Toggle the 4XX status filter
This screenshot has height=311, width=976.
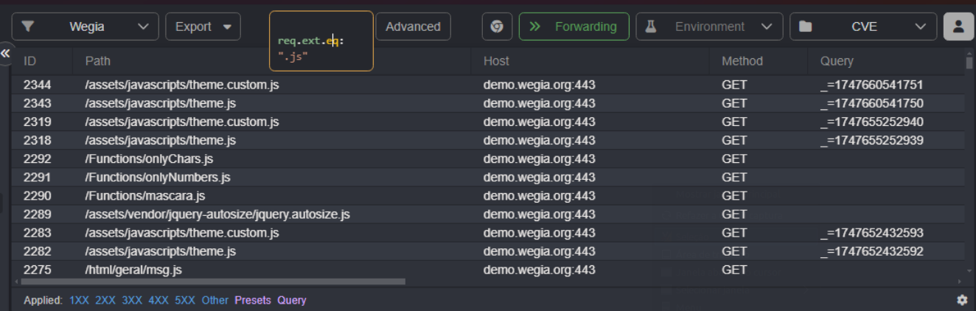tap(158, 300)
